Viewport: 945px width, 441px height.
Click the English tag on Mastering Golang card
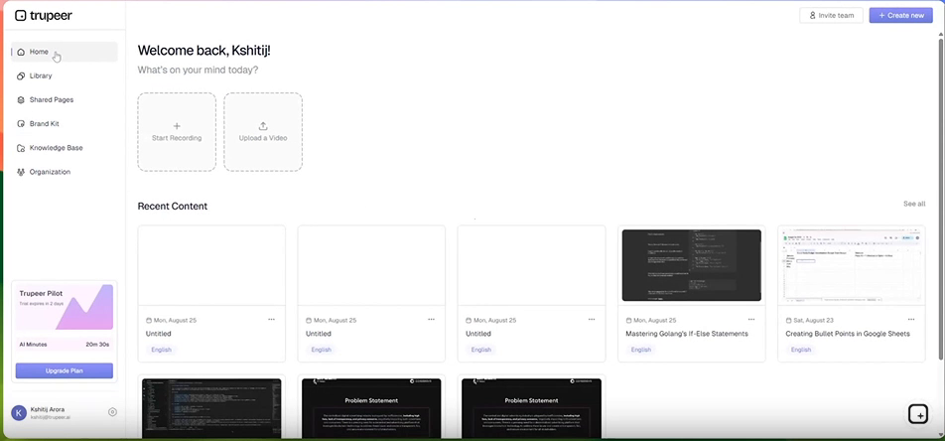(x=640, y=350)
